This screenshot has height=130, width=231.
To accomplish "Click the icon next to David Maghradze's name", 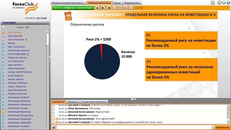I will point(28,54).
